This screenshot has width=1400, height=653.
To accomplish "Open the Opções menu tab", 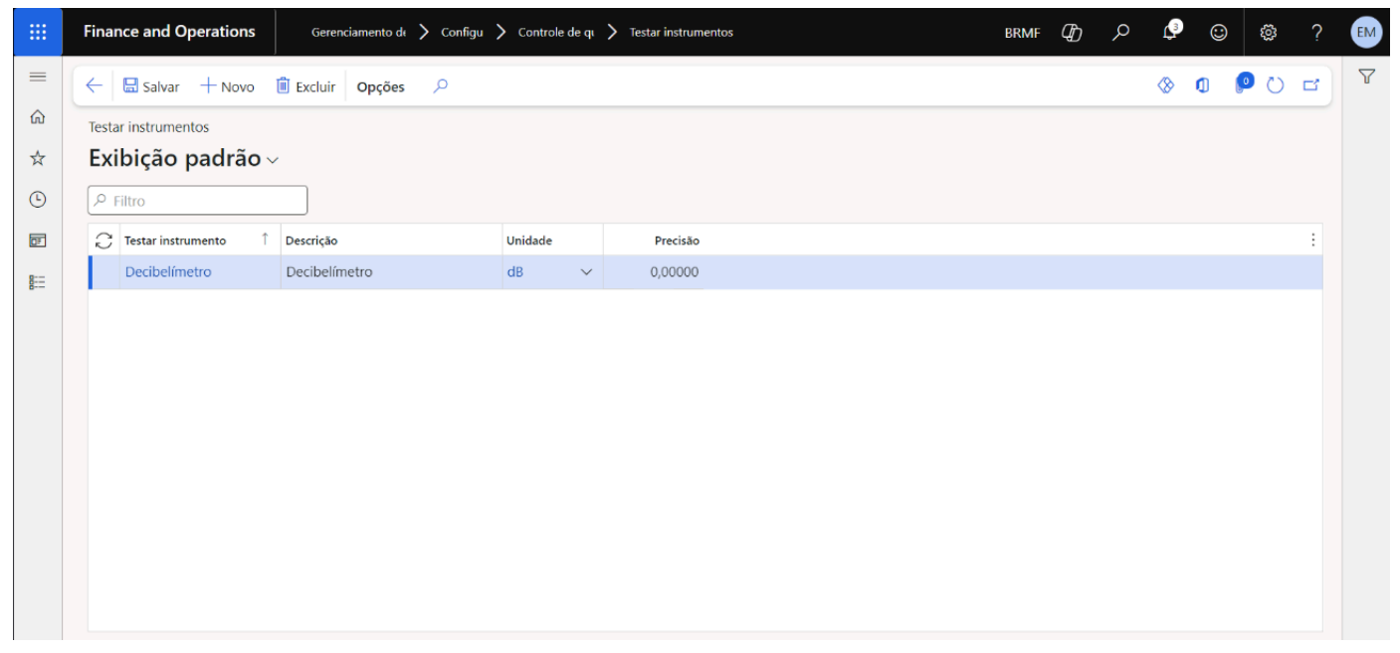I will point(380,86).
